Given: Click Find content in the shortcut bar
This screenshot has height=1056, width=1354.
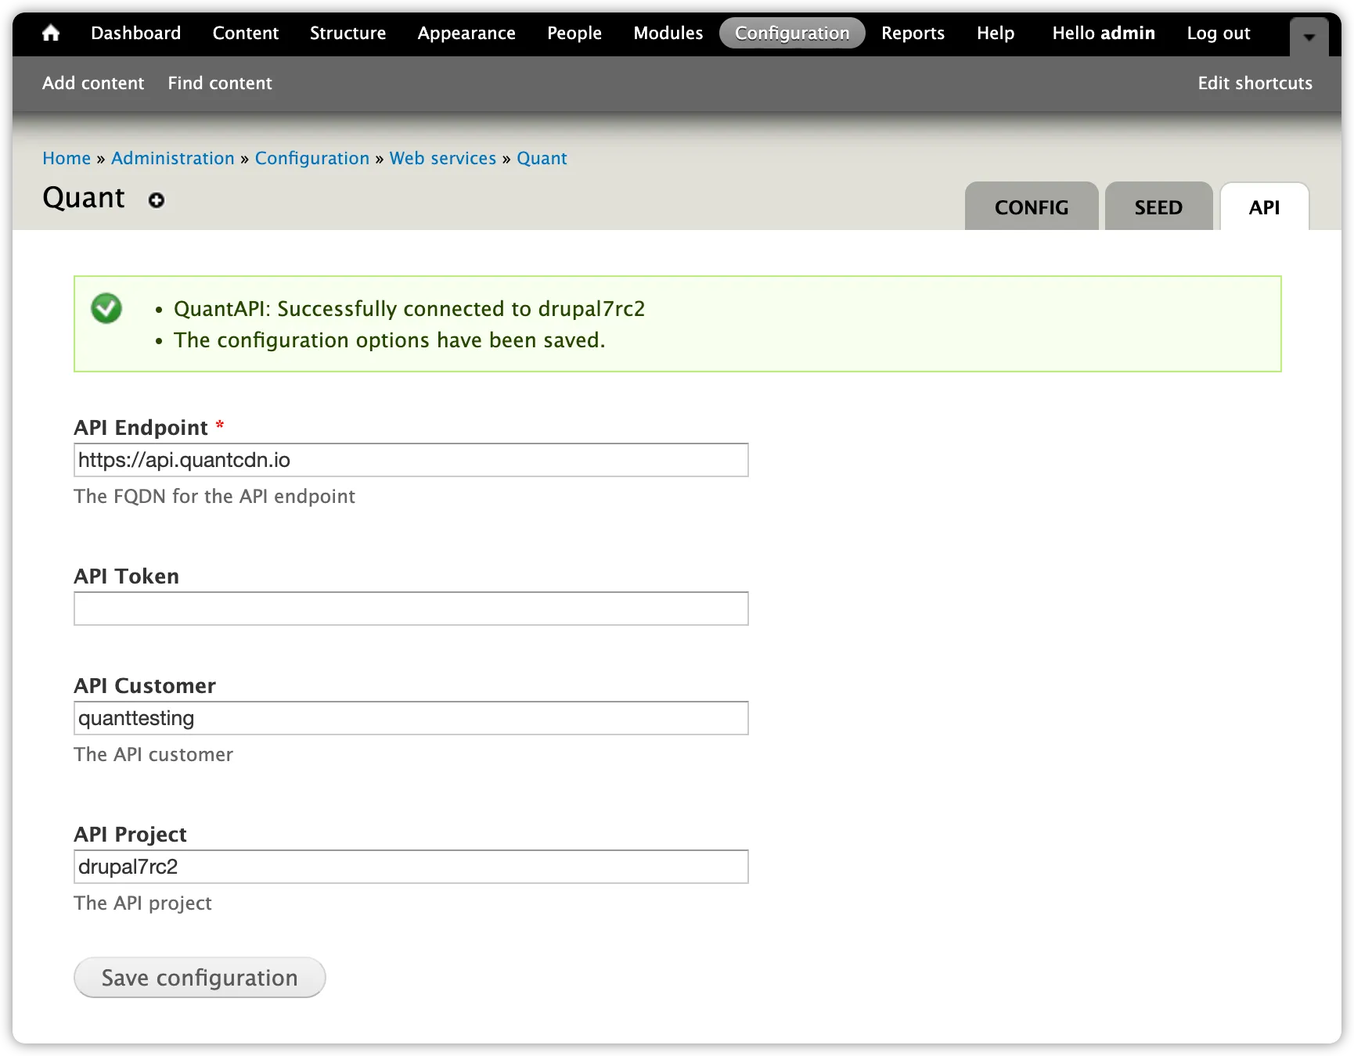Looking at the screenshot, I should click(x=220, y=83).
